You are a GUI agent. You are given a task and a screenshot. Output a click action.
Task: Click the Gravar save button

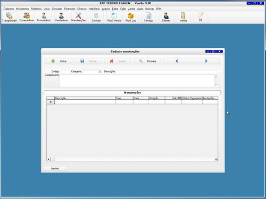click(88, 61)
